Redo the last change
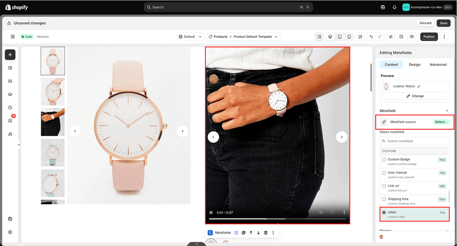The width and height of the screenshot is (457, 246). [x=380, y=37]
